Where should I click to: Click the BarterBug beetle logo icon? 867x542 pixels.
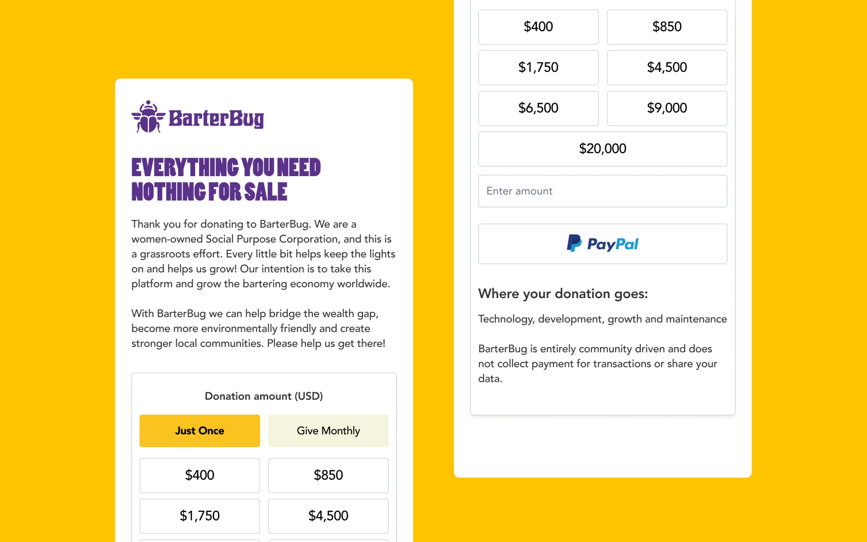click(x=148, y=117)
